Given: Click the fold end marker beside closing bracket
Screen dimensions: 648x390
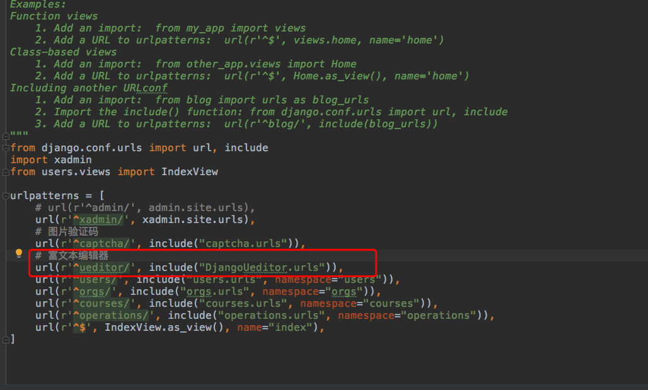Looking at the screenshot, I should (6, 340).
